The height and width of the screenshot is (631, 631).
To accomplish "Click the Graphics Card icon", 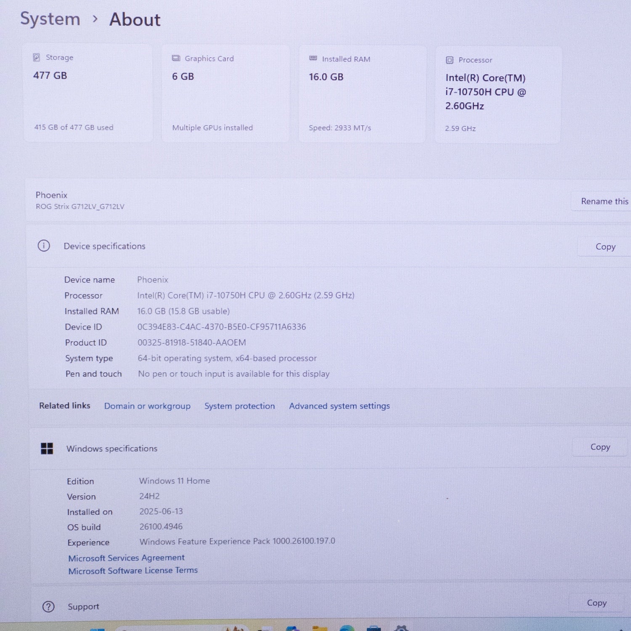I will (176, 58).
